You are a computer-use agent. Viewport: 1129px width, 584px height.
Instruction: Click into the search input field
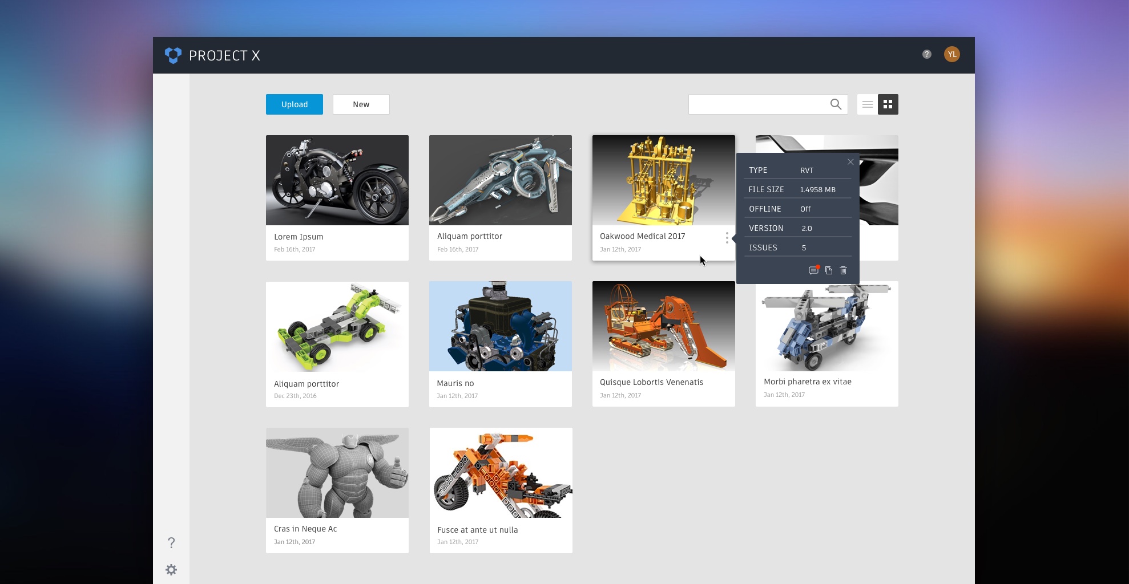756,104
